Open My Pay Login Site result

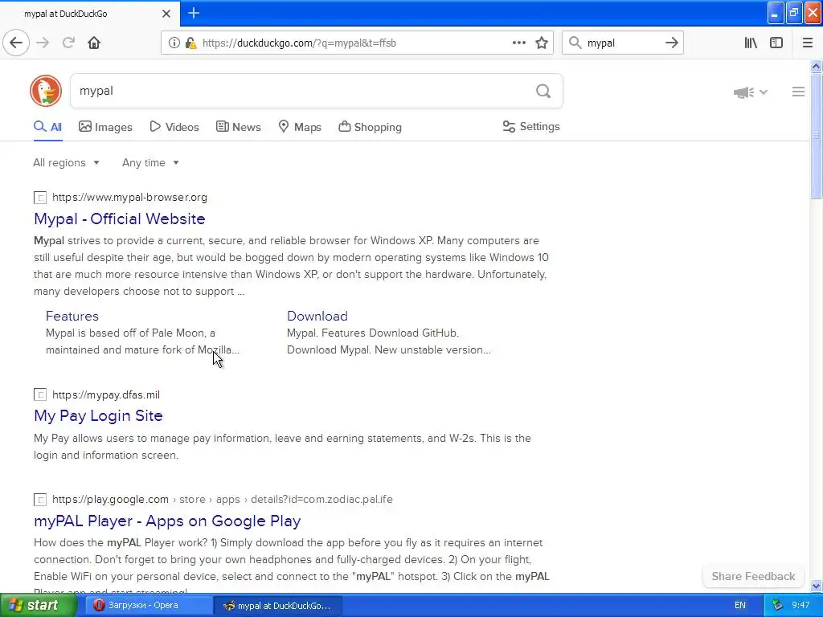[x=98, y=415]
